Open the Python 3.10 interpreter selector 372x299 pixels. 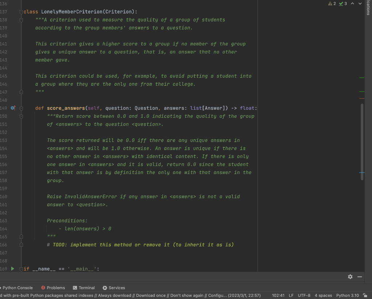tap(347, 295)
